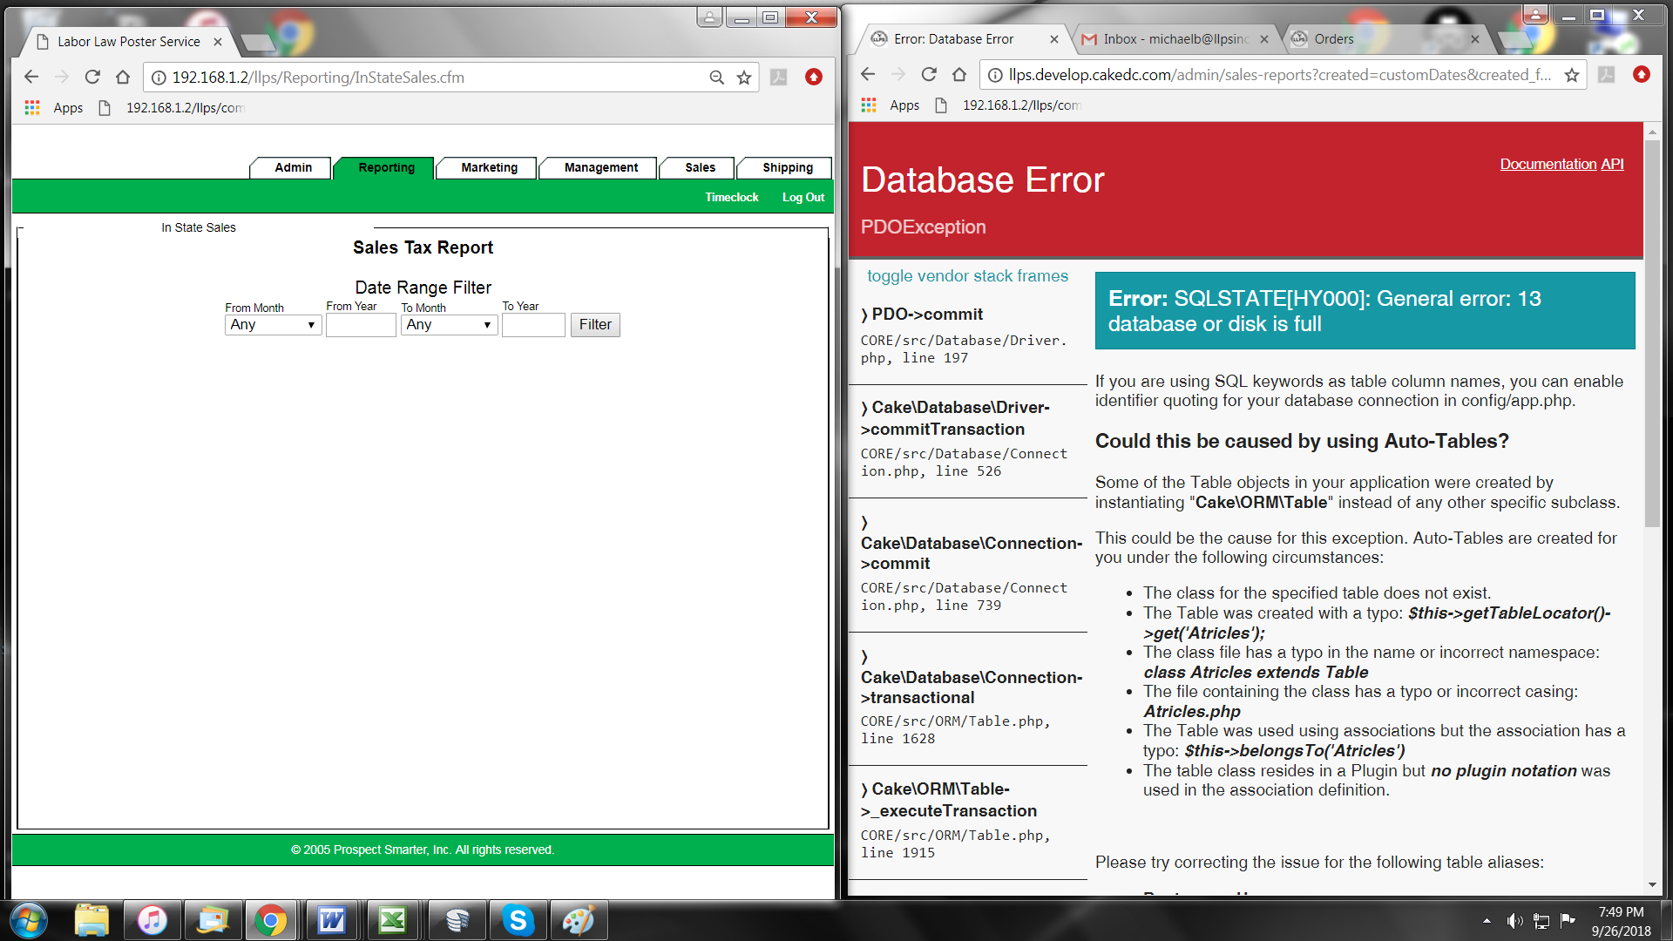Screen dimensions: 1673x941
Task: Open Excel from the taskbar
Action: click(392, 920)
